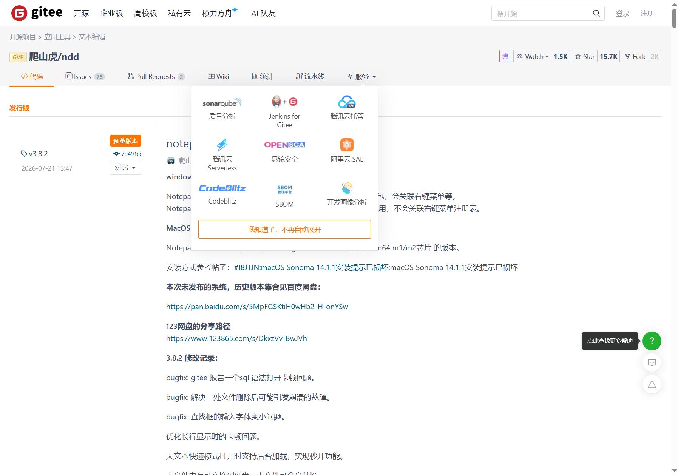This screenshot has width=678, height=475.
Task: Open 私有云 in top navigation
Action: point(179,13)
